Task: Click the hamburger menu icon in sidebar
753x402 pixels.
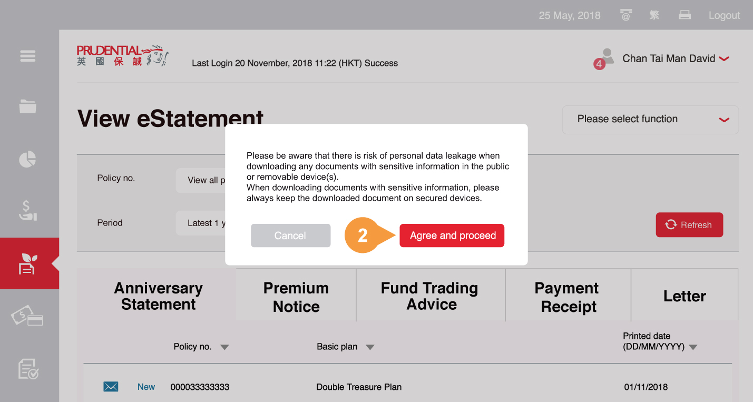Action: pyautogui.click(x=28, y=56)
